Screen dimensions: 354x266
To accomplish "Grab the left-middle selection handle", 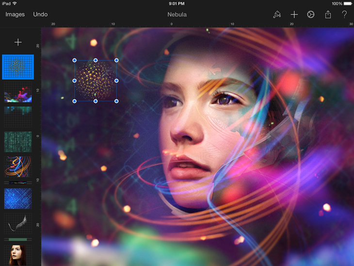I will (75, 81).
